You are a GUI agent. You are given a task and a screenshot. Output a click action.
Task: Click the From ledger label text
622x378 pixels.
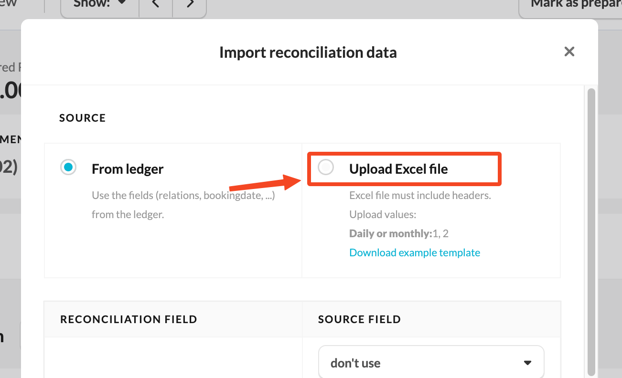click(128, 169)
